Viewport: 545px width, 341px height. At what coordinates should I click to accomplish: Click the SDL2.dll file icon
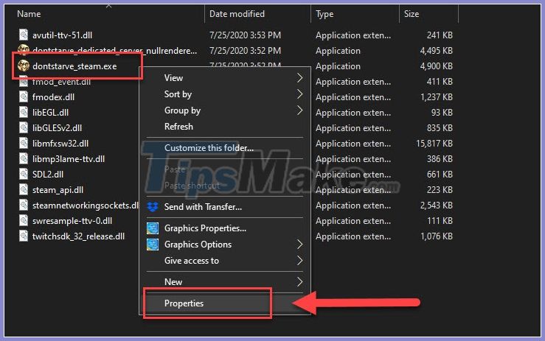[x=24, y=174]
